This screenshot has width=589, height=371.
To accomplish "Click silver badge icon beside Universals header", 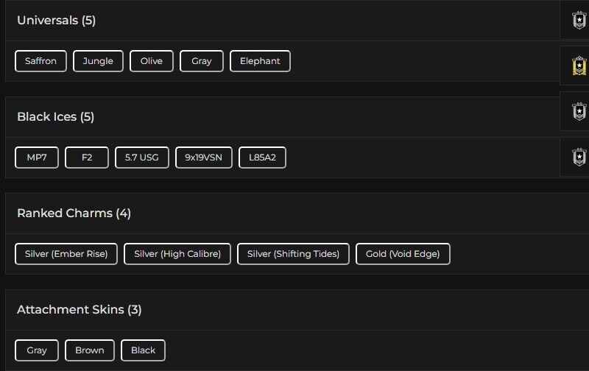I will (x=579, y=20).
